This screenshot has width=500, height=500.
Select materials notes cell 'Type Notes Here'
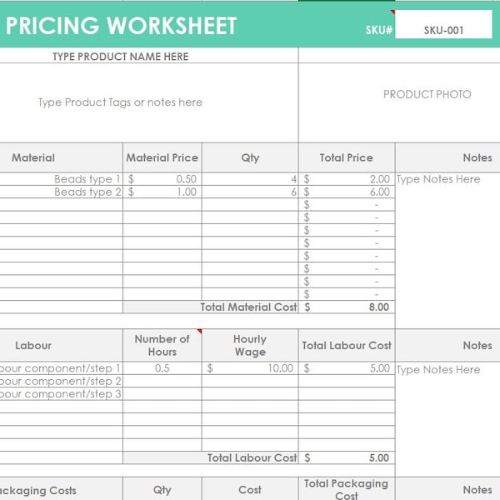[447, 250]
